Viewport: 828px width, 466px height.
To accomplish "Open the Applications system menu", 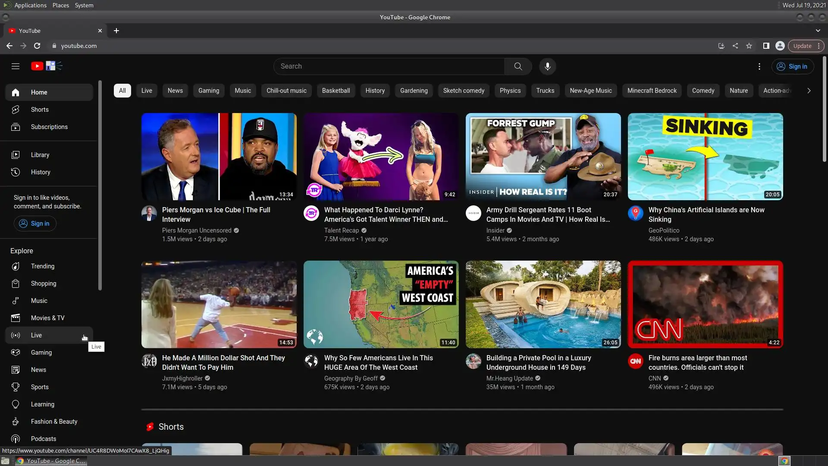I will pyautogui.click(x=30, y=5).
